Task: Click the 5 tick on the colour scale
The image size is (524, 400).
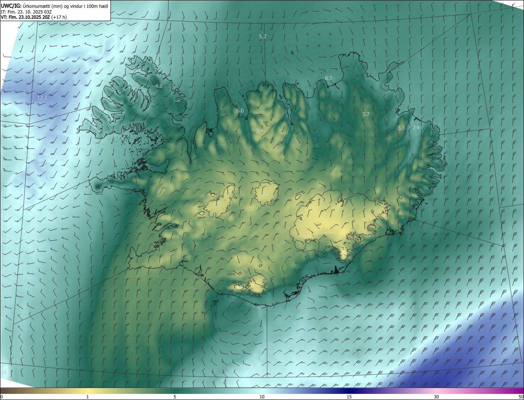Action: pyautogui.click(x=175, y=397)
